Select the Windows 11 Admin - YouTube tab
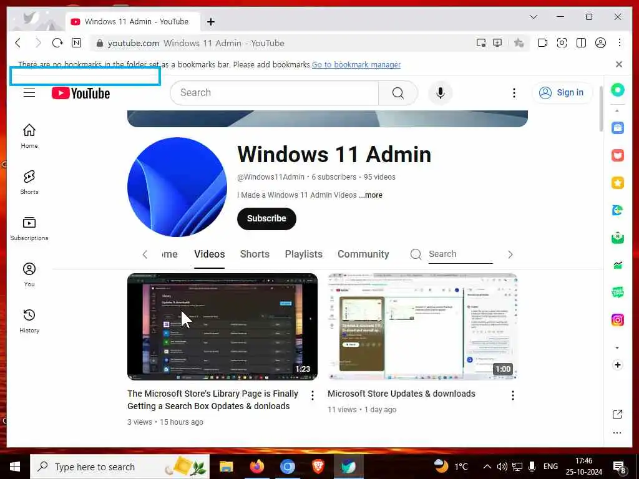Image resolution: width=639 pixels, height=479 pixels. (x=133, y=22)
